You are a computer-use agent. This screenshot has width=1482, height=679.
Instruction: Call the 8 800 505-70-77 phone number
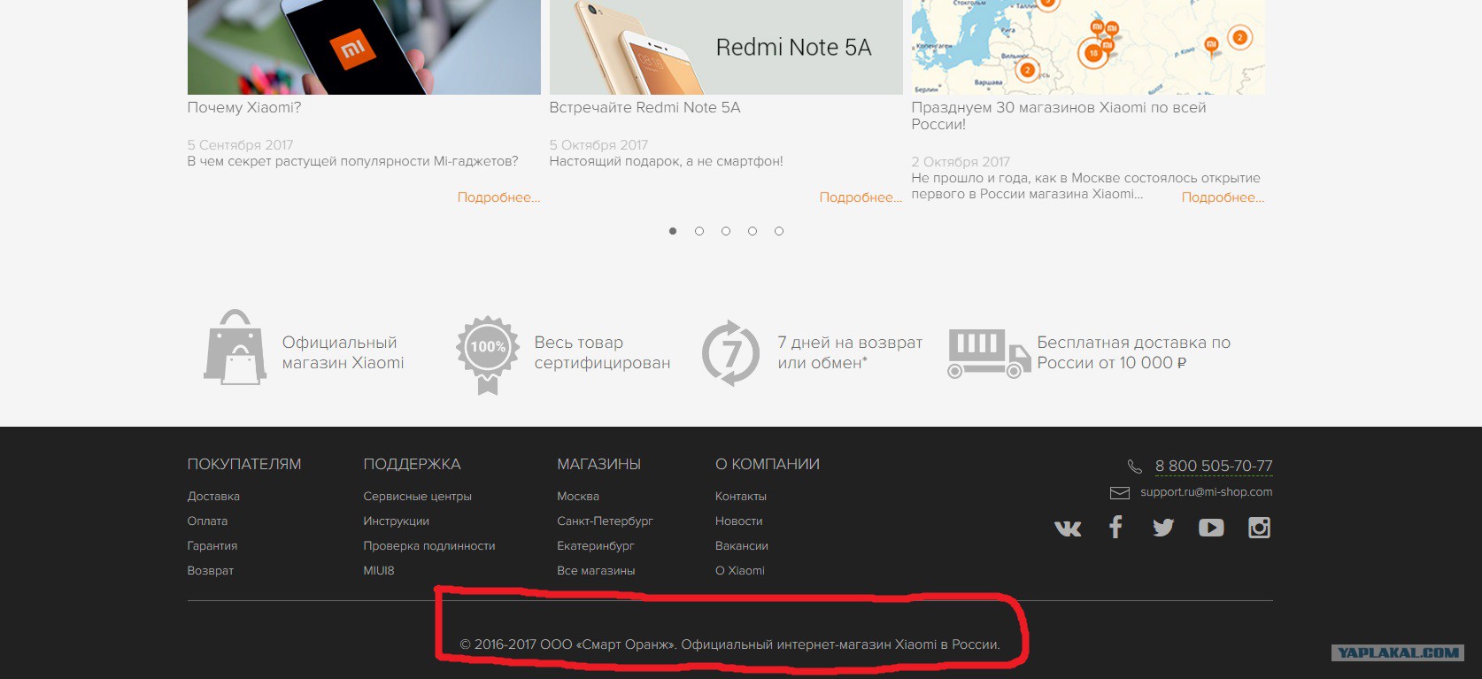tap(1214, 467)
